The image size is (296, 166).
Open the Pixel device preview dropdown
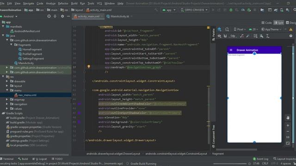tap(240, 30)
